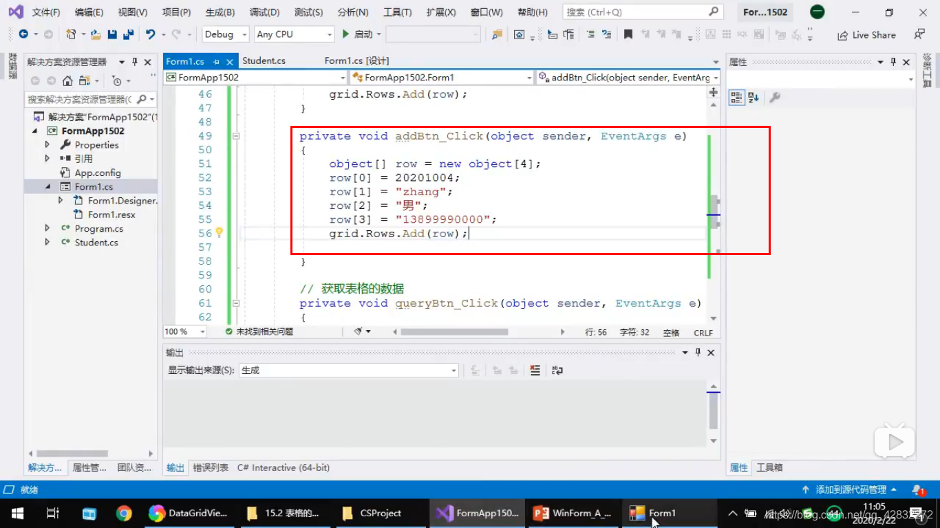
Task: Click the comment selected lines icon
Action: [590, 34]
